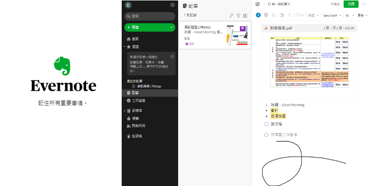This screenshot has width=373, height=186.
Task: Open the notebook name breadcrumb link
Action: pos(279,4)
